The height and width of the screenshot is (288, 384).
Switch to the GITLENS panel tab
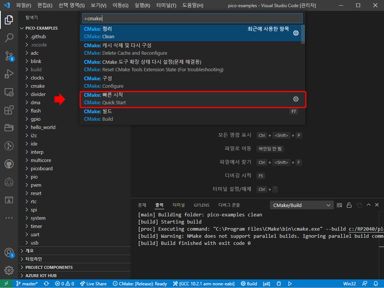(201, 205)
